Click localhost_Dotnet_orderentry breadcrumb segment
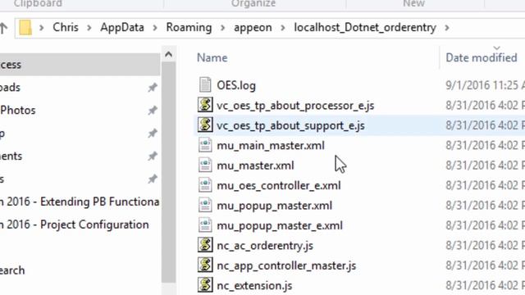Image resolution: width=525 pixels, height=295 pixels. 365,27
